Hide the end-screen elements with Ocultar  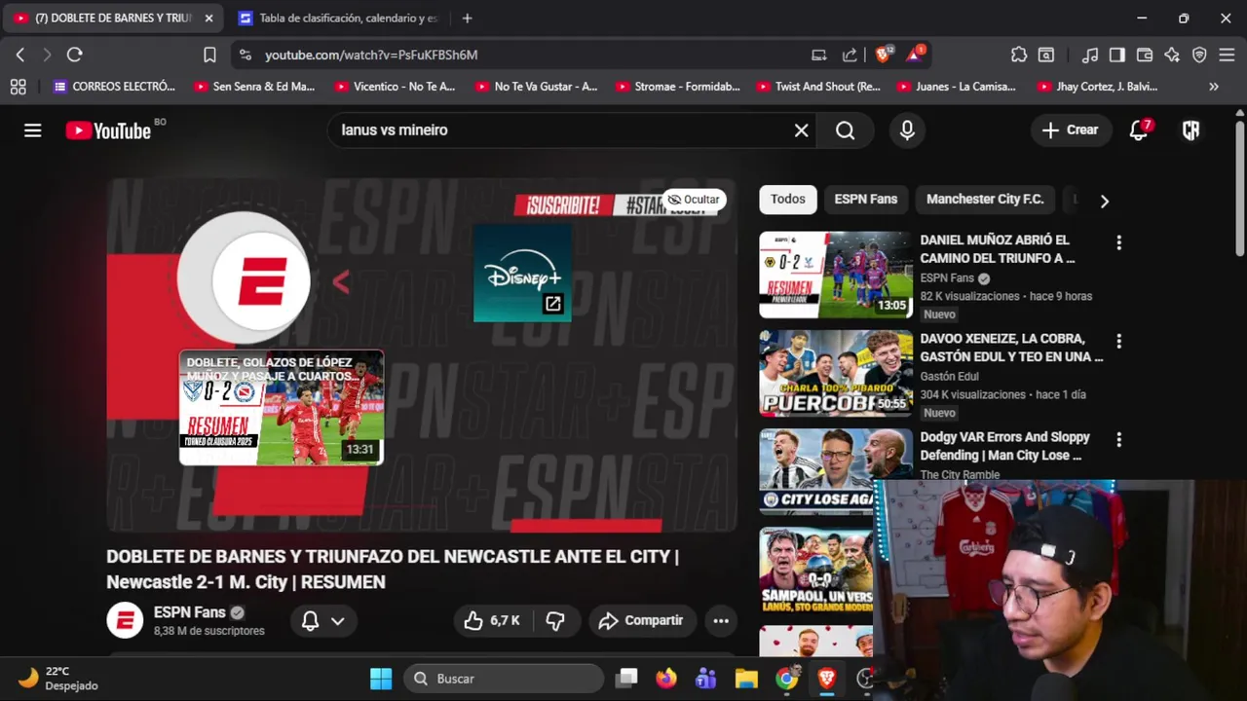pyautogui.click(x=694, y=200)
